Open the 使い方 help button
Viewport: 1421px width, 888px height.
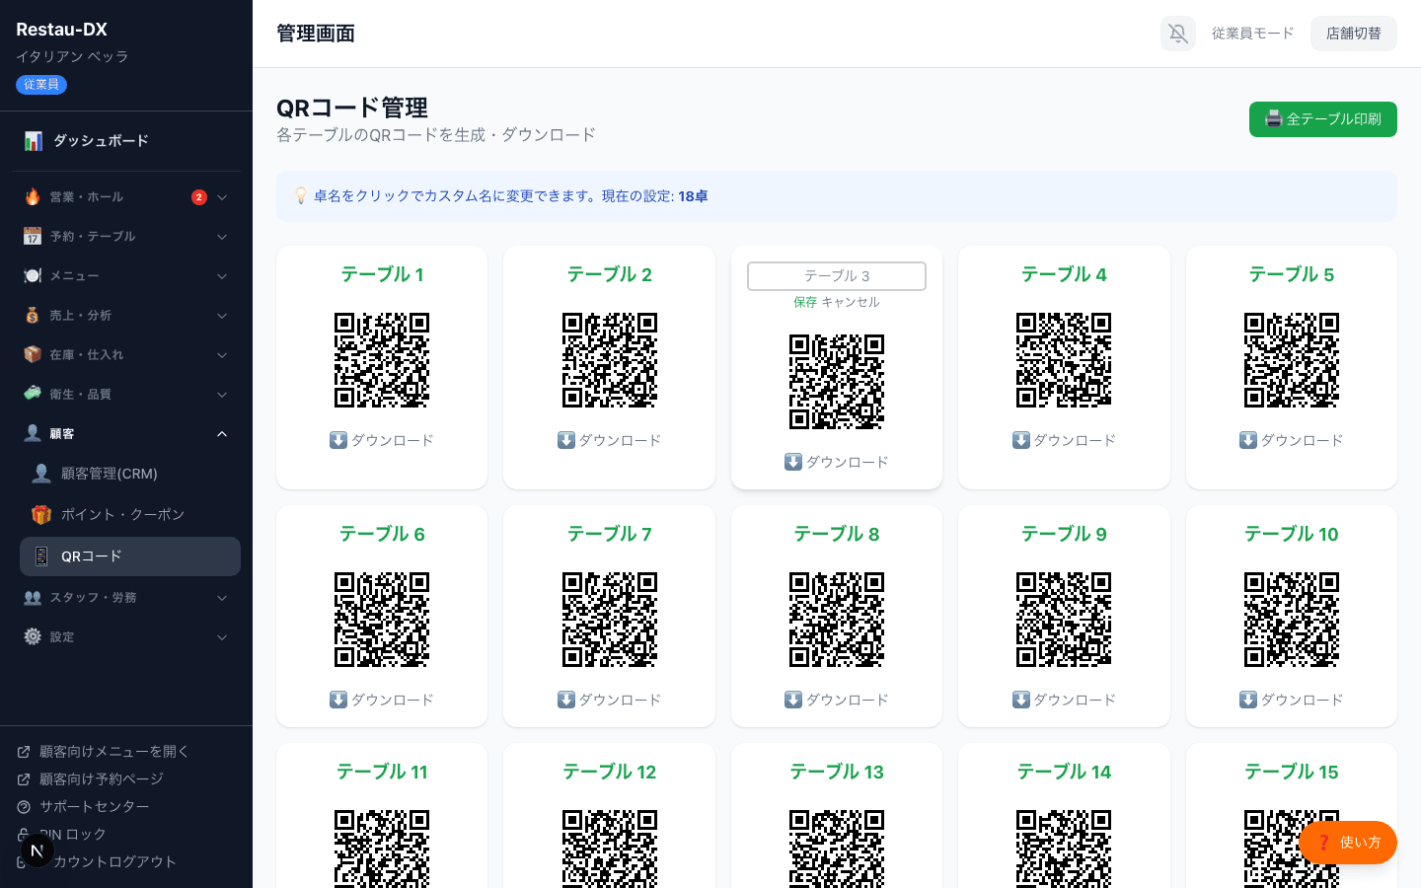pos(1348,843)
